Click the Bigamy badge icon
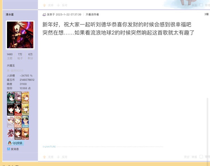The width and height of the screenshot is (210, 166). 25,110
